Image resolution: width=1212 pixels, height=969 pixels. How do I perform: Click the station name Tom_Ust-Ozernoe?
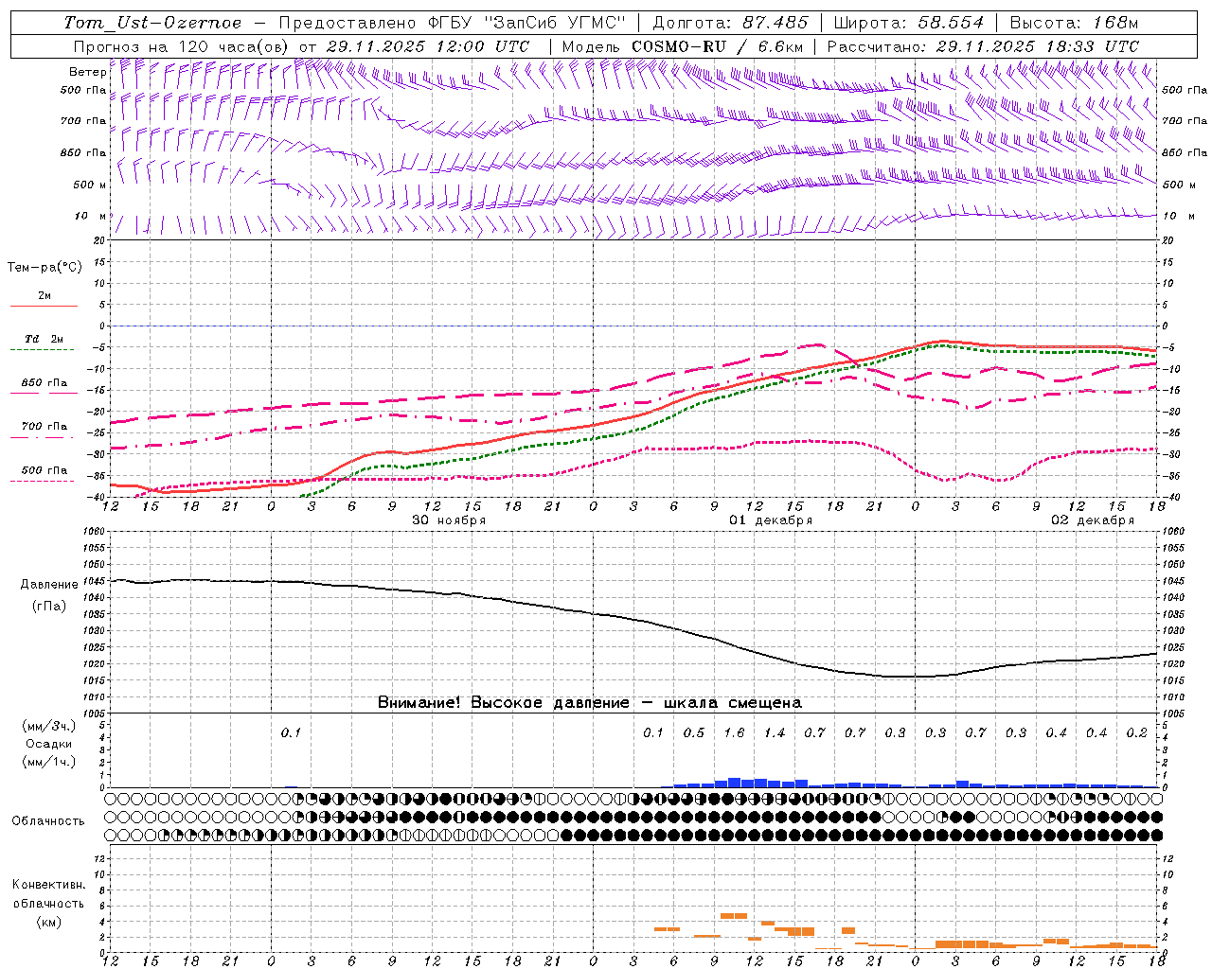point(152,23)
